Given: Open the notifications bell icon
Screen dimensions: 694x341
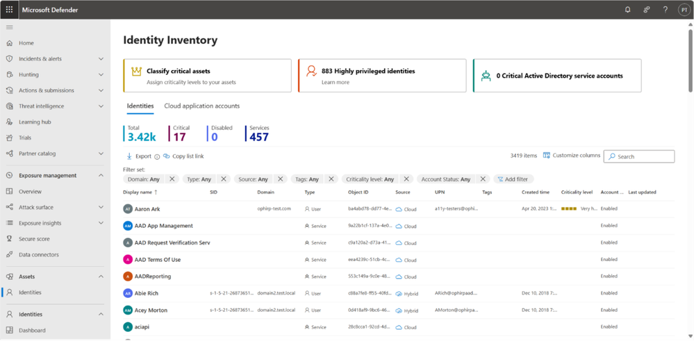Looking at the screenshot, I should point(627,10).
